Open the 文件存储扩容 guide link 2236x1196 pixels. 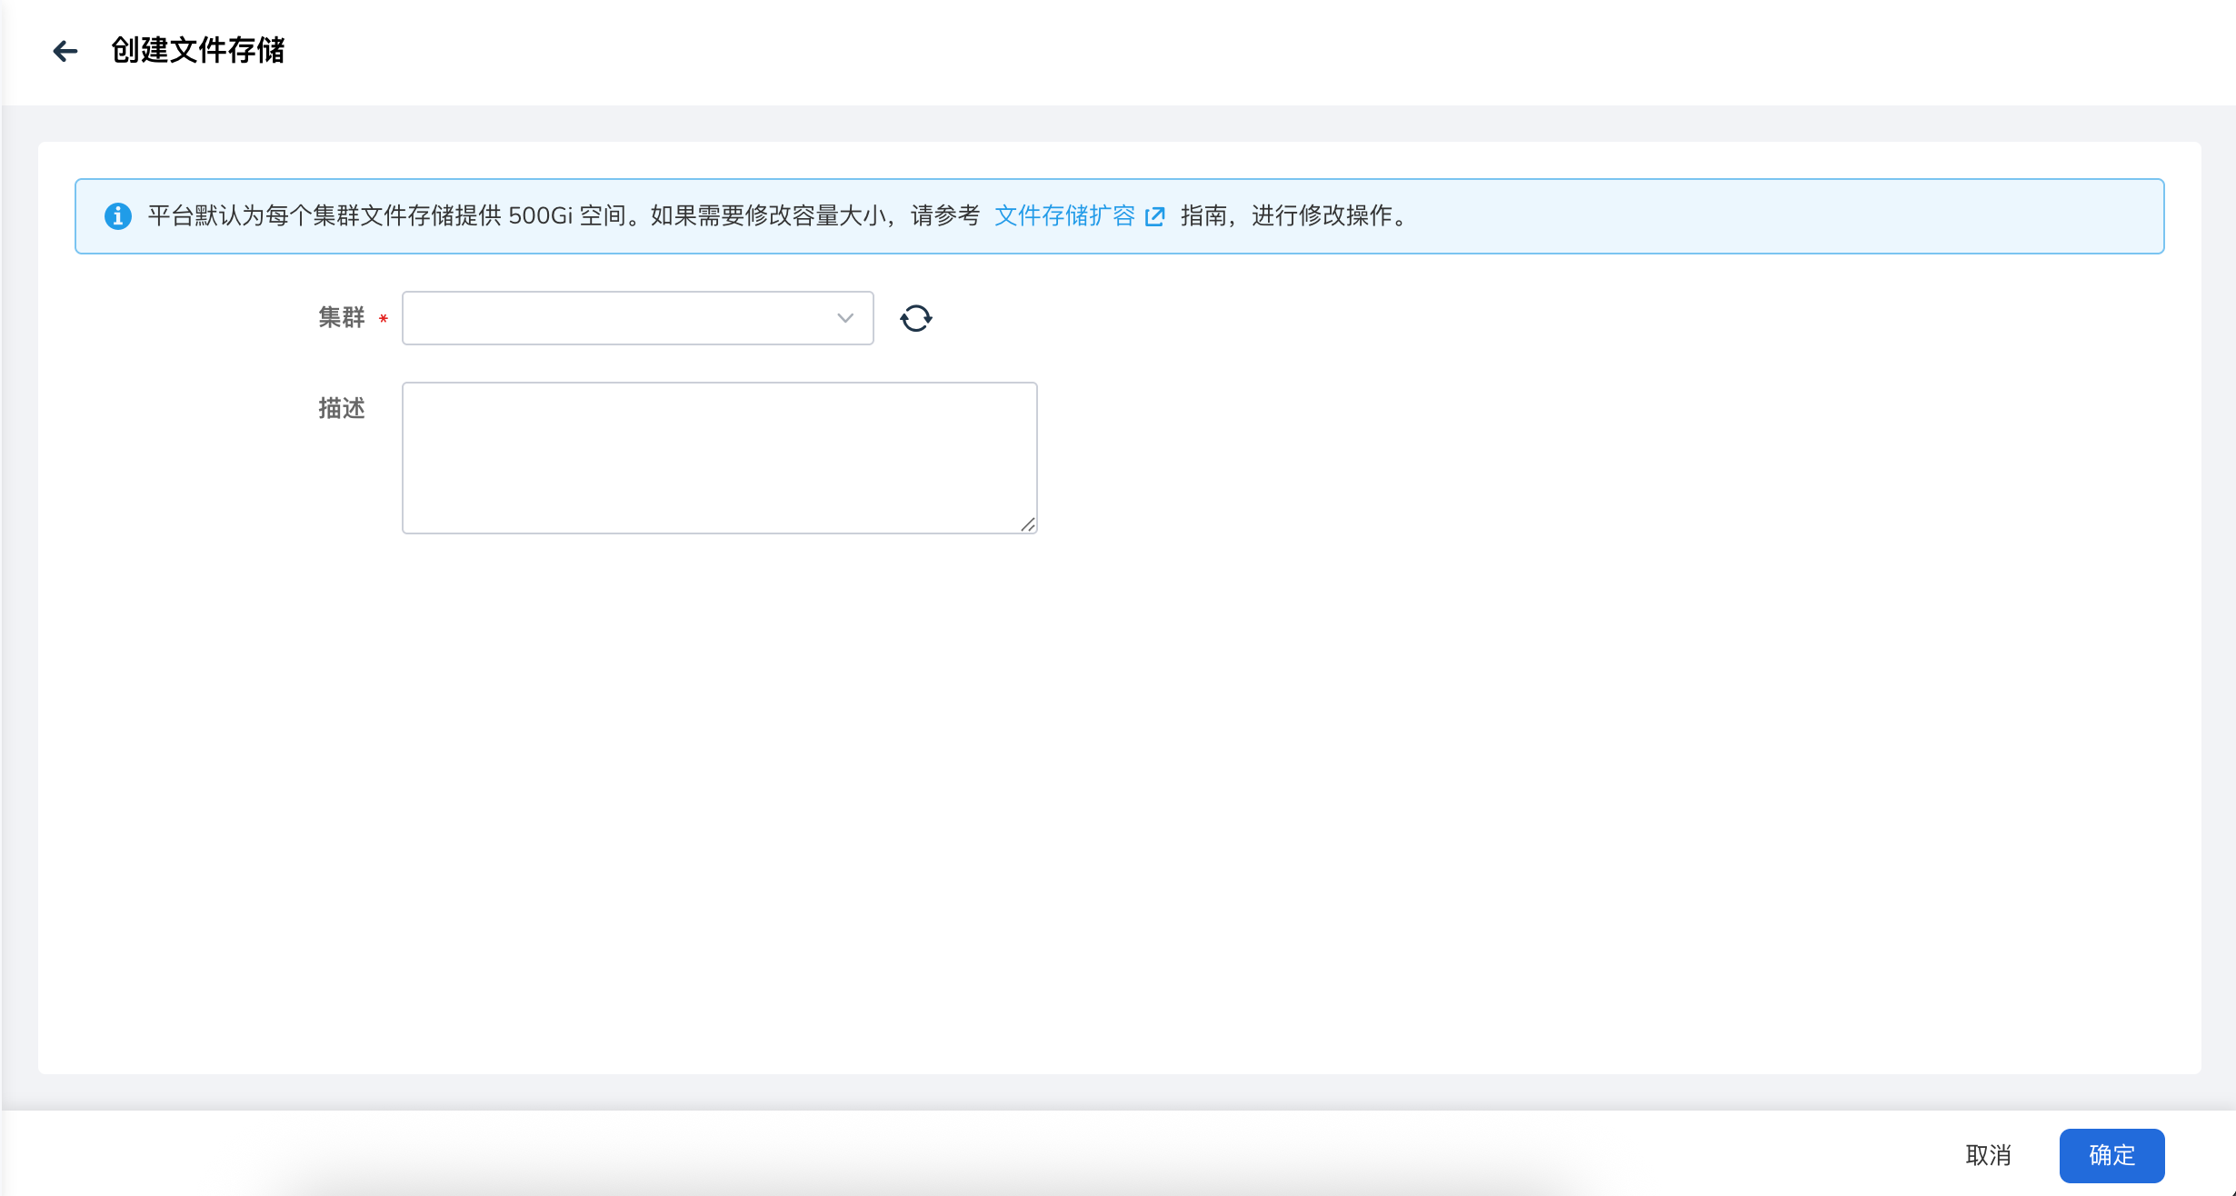pyautogui.click(x=1064, y=216)
